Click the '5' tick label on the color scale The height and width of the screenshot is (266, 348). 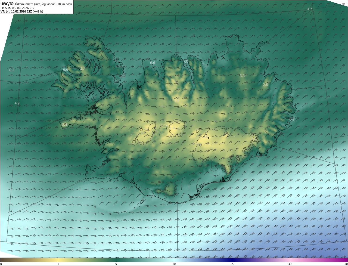click(116, 264)
